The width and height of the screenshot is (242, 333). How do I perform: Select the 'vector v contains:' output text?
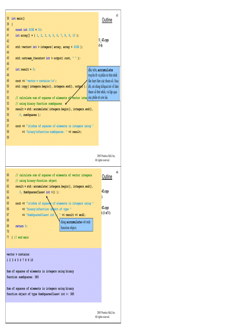(x=18, y=254)
